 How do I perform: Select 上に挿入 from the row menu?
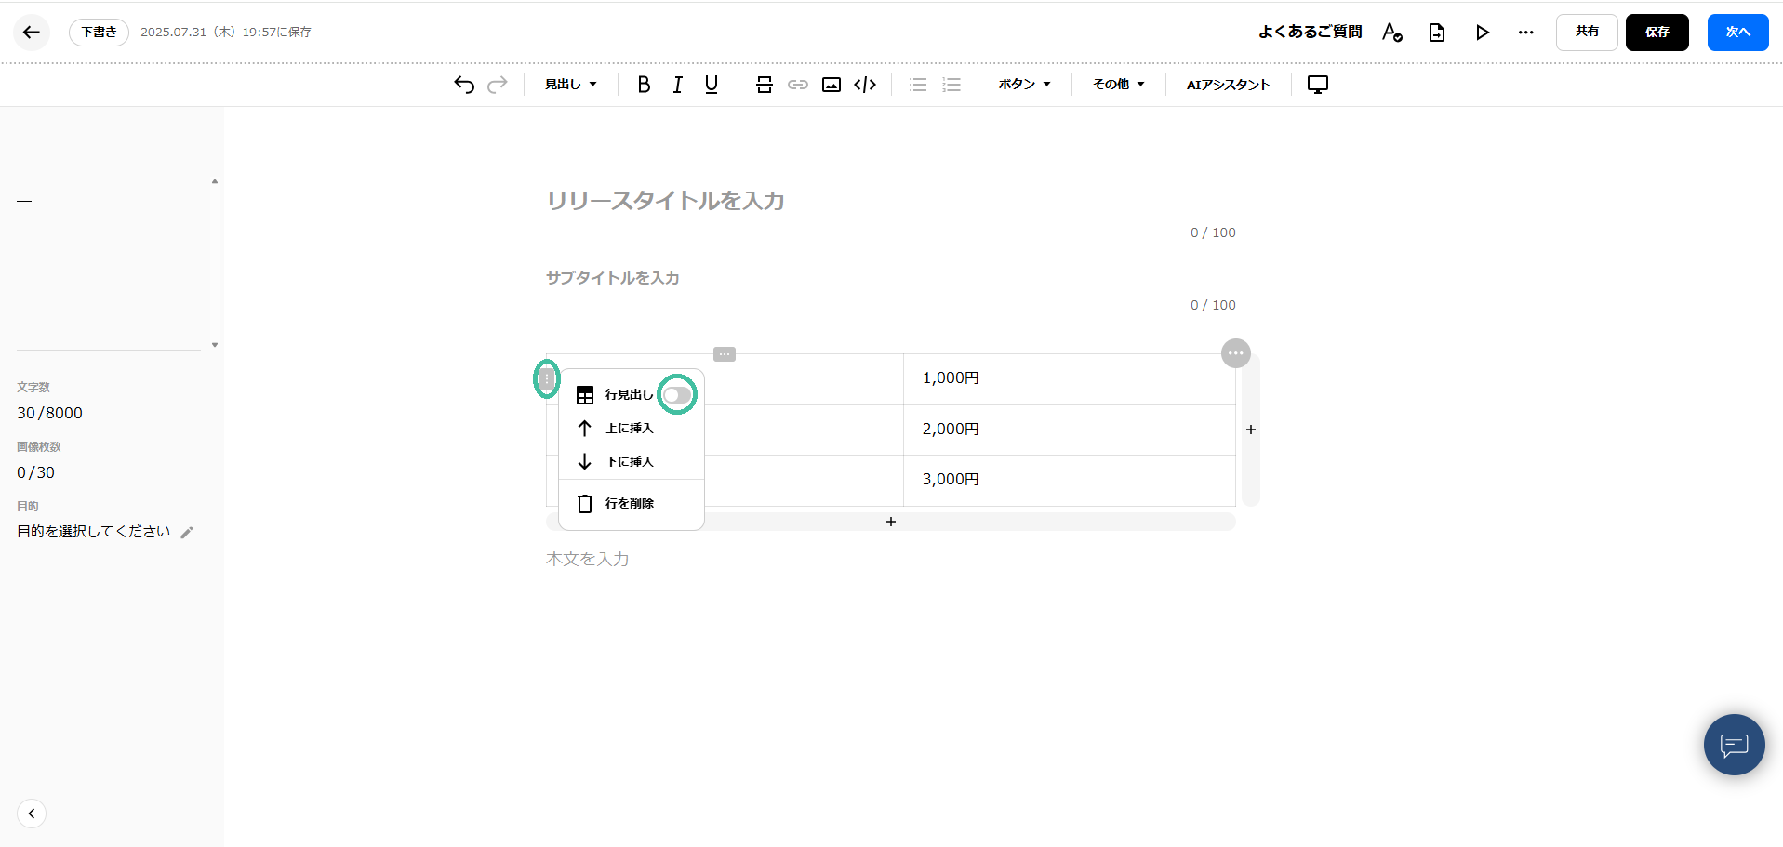629,428
